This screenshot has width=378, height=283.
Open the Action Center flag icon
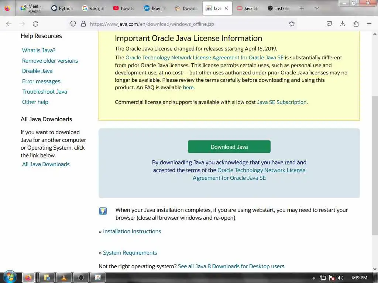[x=332, y=278]
